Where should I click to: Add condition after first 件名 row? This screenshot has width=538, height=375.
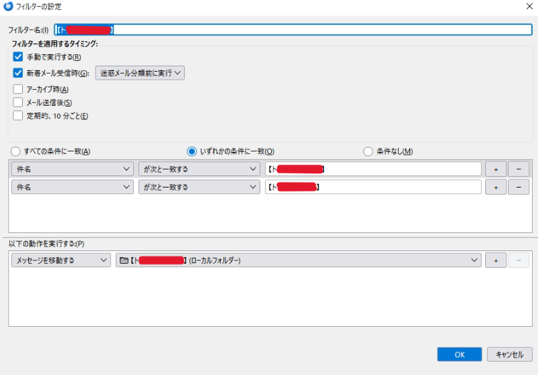pyautogui.click(x=495, y=169)
